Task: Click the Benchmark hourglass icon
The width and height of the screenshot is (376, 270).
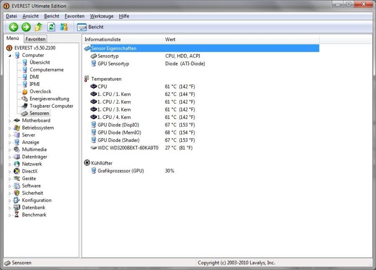Action: click(x=17, y=215)
